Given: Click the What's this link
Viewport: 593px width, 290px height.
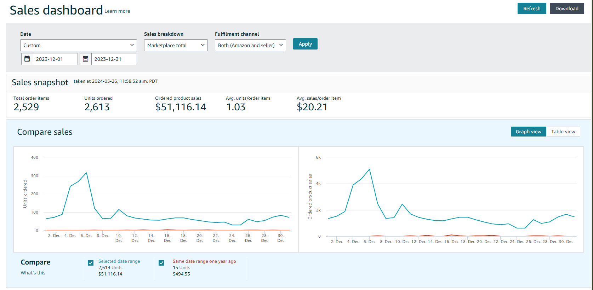Looking at the screenshot, I should [33, 273].
